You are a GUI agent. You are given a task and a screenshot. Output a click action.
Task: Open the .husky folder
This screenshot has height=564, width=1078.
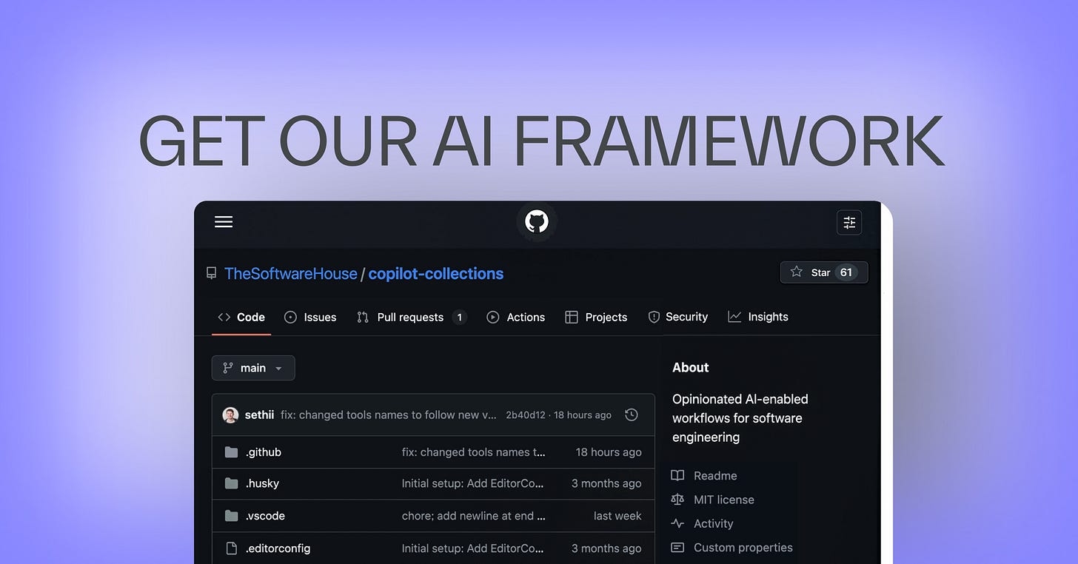point(262,483)
